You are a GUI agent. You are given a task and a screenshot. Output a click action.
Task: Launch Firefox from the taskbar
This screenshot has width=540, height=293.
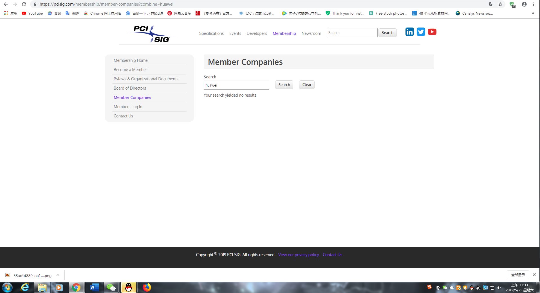pyautogui.click(x=147, y=287)
